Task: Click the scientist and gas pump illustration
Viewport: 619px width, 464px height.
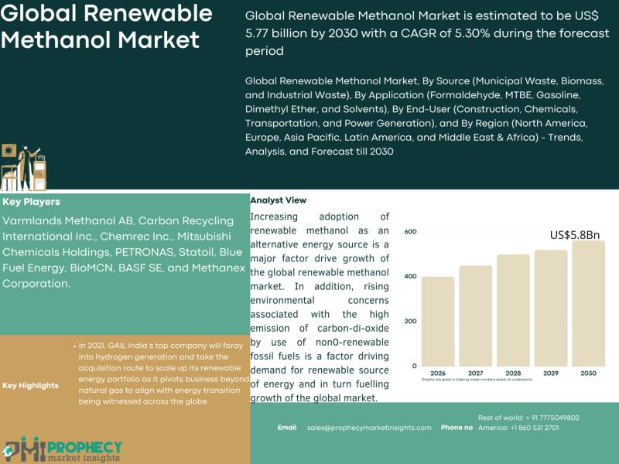Action: [24, 168]
